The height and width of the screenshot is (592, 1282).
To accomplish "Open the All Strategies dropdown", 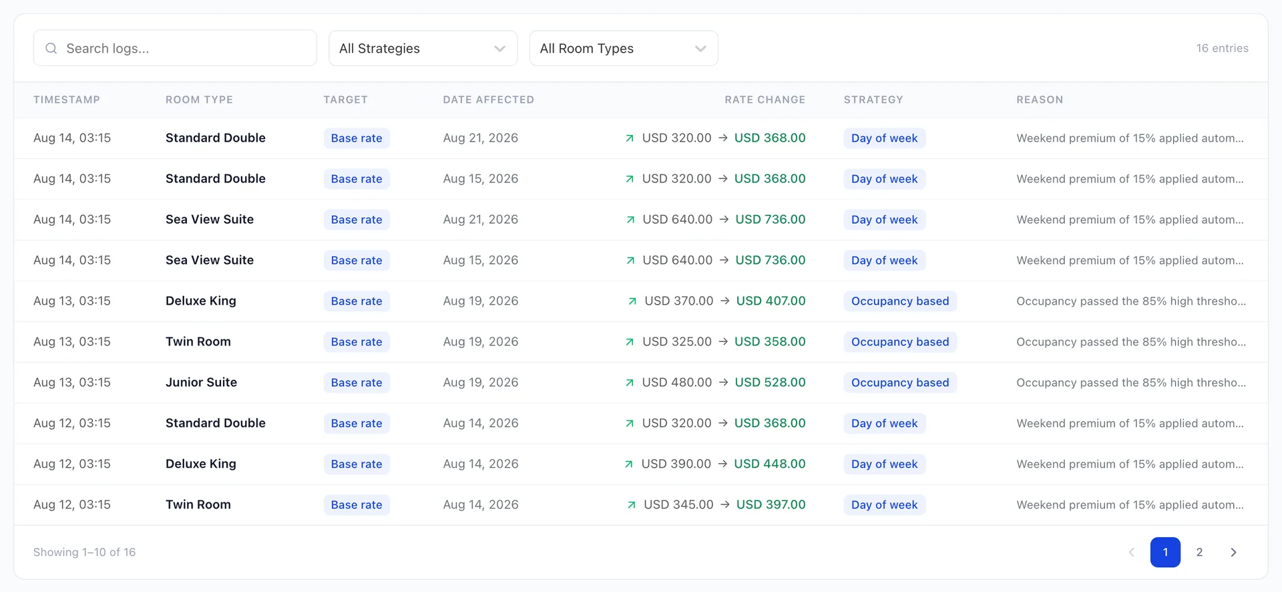I will point(423,48).
